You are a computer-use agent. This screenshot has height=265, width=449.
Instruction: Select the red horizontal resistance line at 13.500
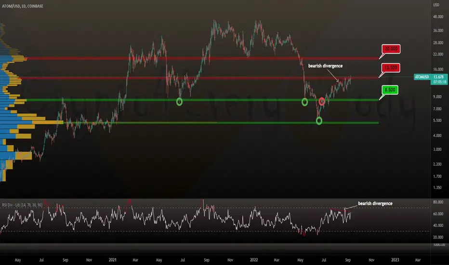pos(199,78)
